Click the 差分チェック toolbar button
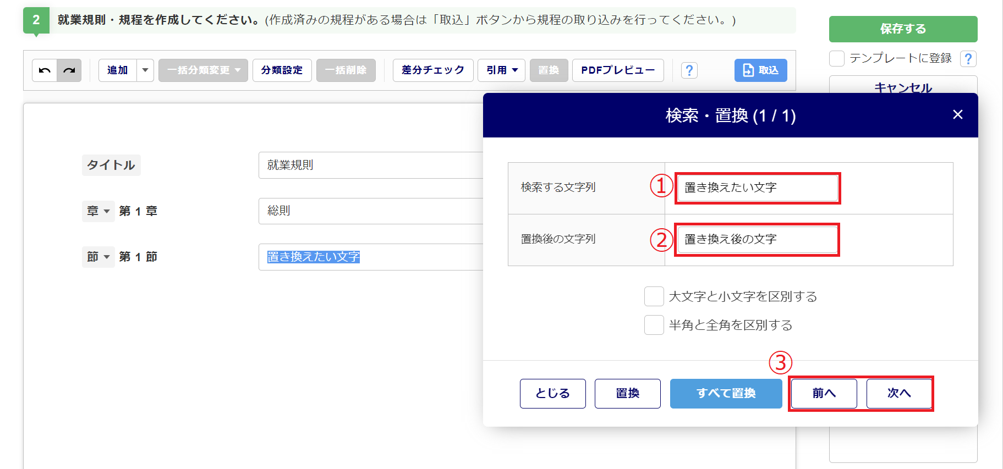This screenshot has width=1003, height=469. tap(432, 70)
